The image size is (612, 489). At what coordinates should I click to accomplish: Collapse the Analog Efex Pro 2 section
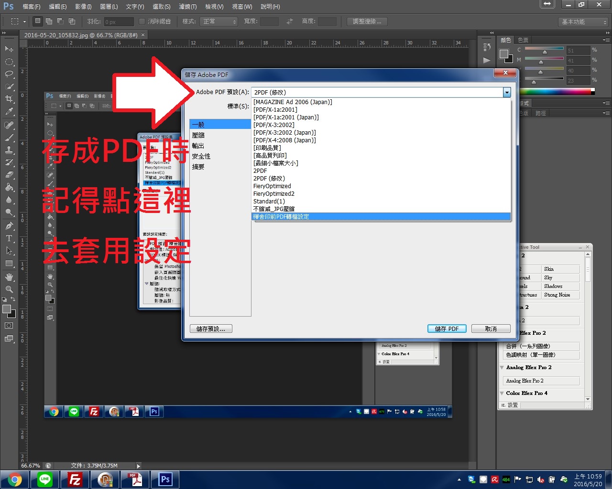tap(502, 368)
